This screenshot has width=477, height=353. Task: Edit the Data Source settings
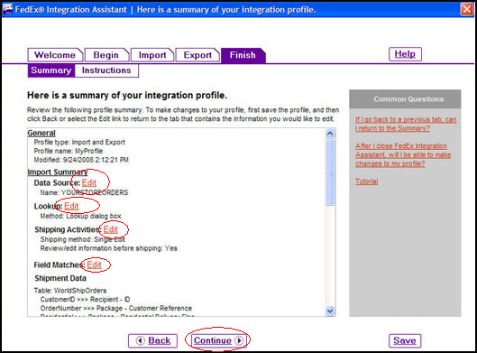(89, 182)
